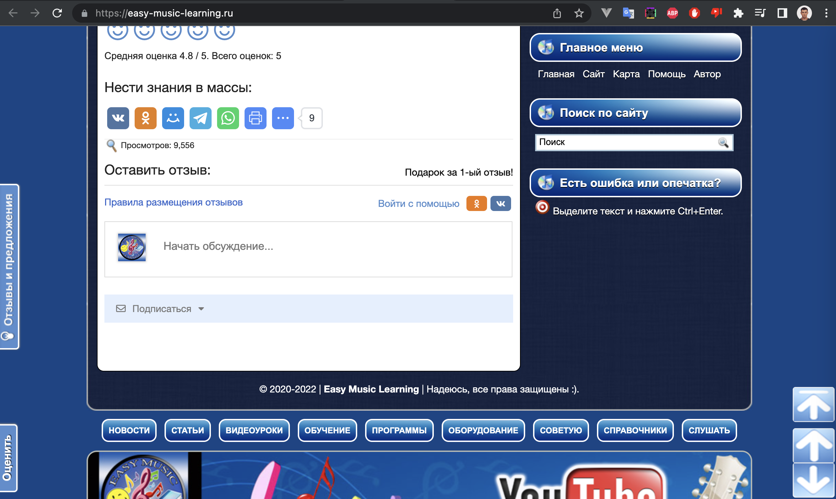Click the scroll up arrow button
Image resolution: width=836 pixels, height=499 pixels.
click(x=813, y=445)
